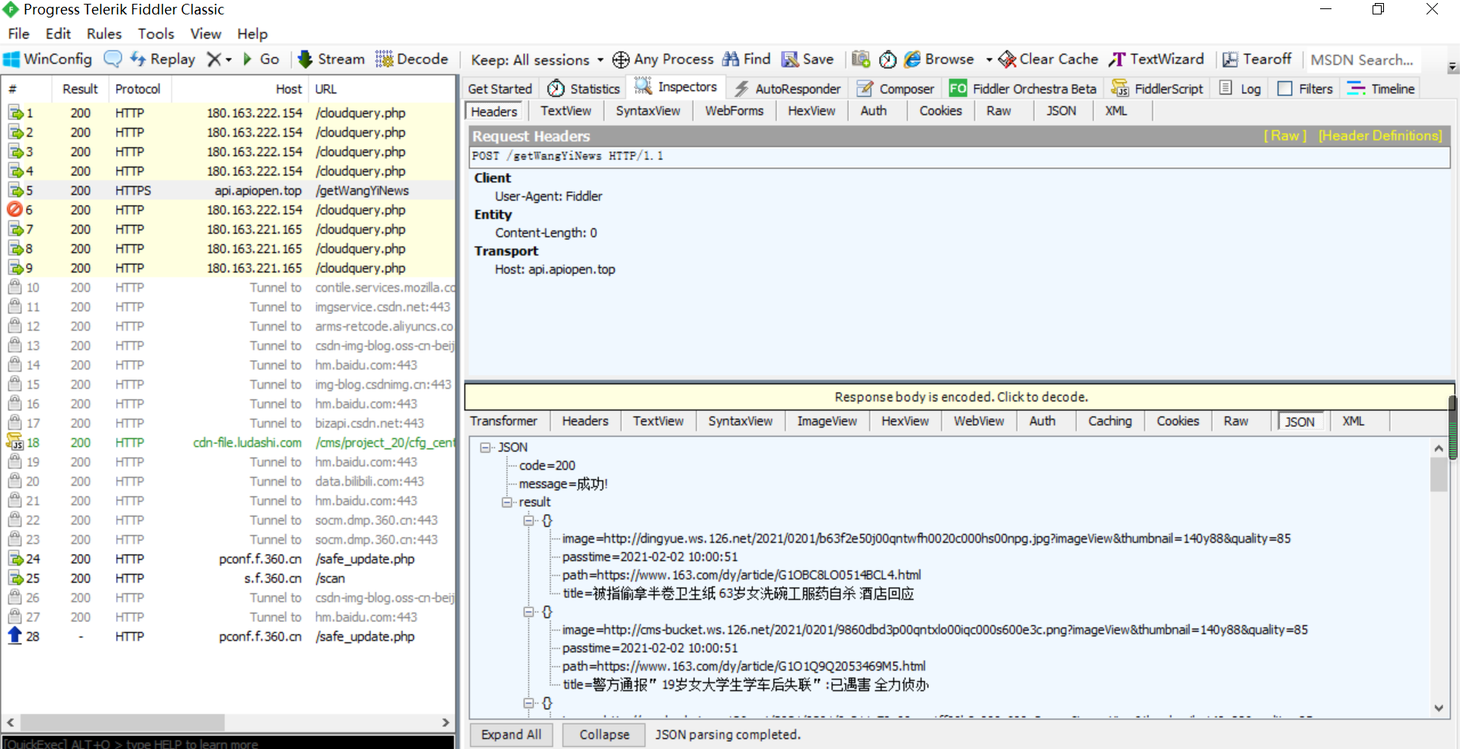Open the TextWizard tool
The width and height of the screenshot is (1460, 749).
1157,59
